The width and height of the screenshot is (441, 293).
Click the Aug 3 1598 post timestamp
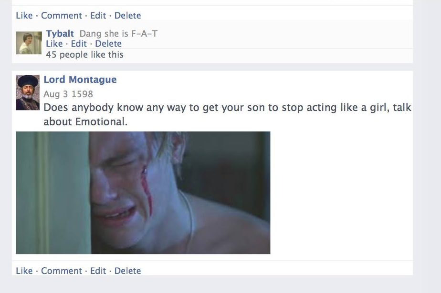[68, 94]
